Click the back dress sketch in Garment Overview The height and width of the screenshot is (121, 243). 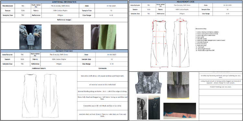tap(50, 96)
